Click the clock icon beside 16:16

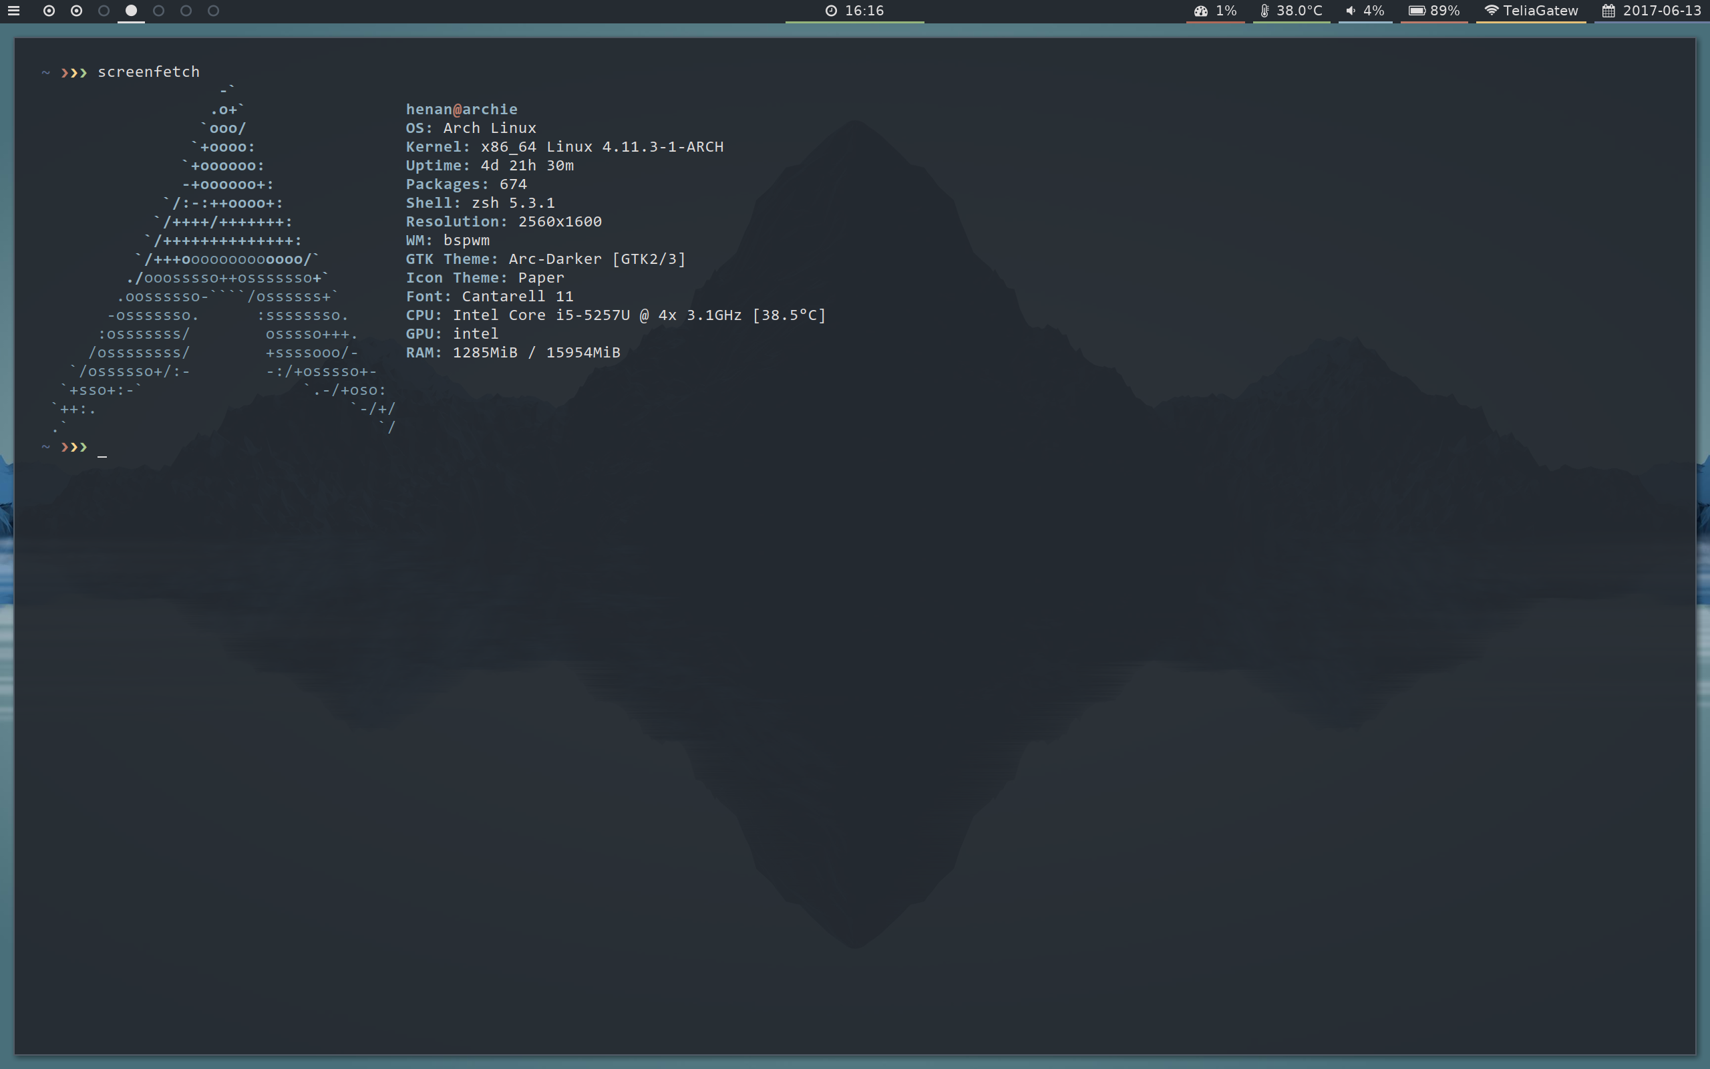click(x=831, y=11)
